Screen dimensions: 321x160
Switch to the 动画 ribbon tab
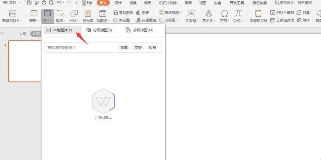(x=148, y=3)
